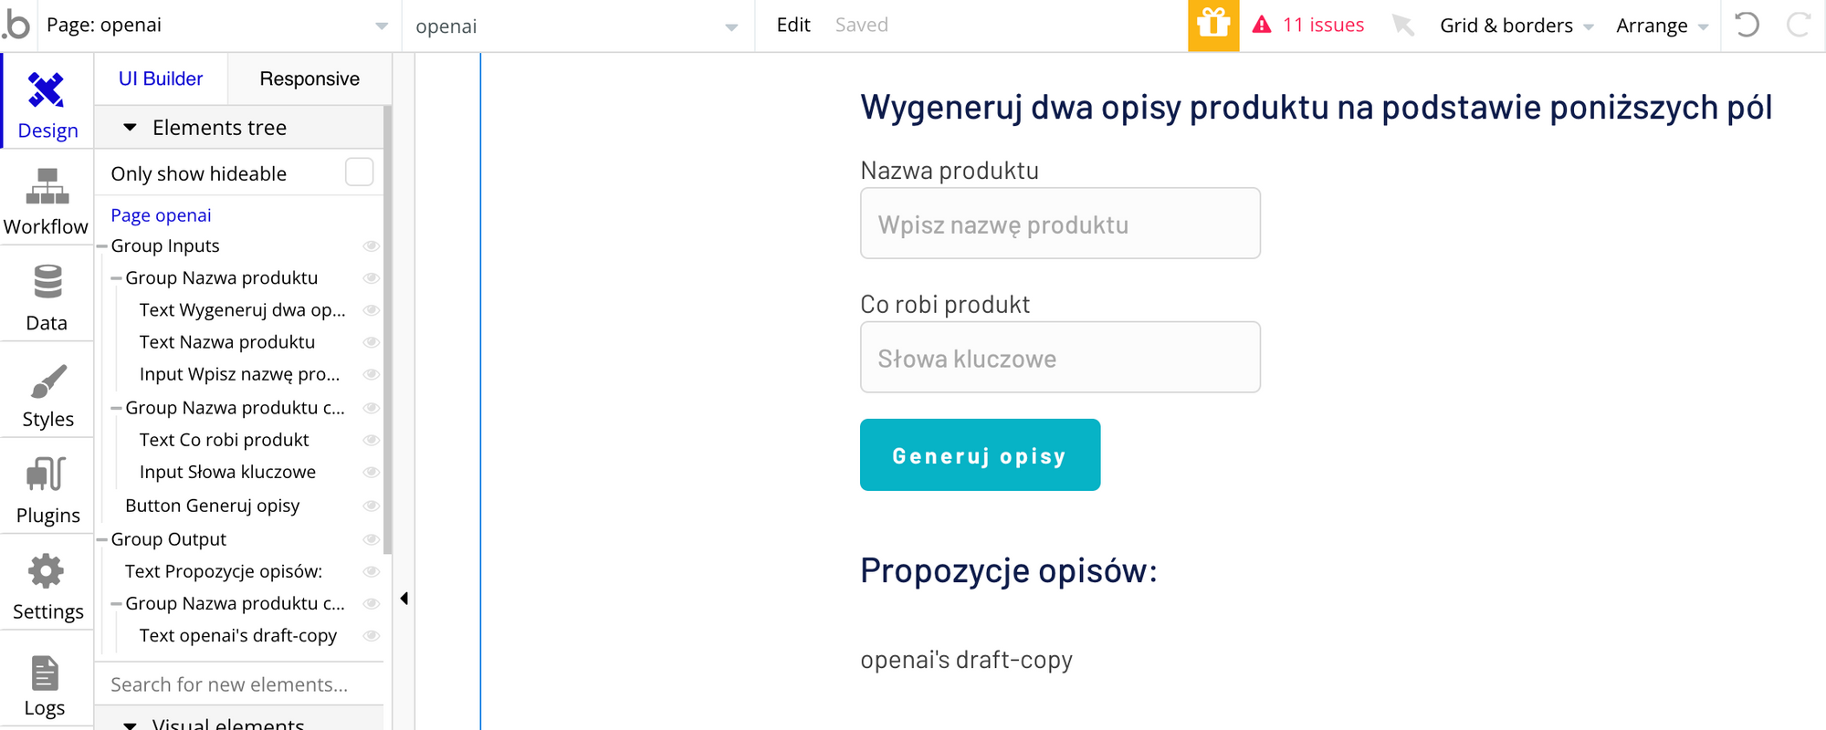The height and width of the screenshot is (730, 1826).
Task: Open the 11 issues warning
Action: click(x=1307, y=25)
